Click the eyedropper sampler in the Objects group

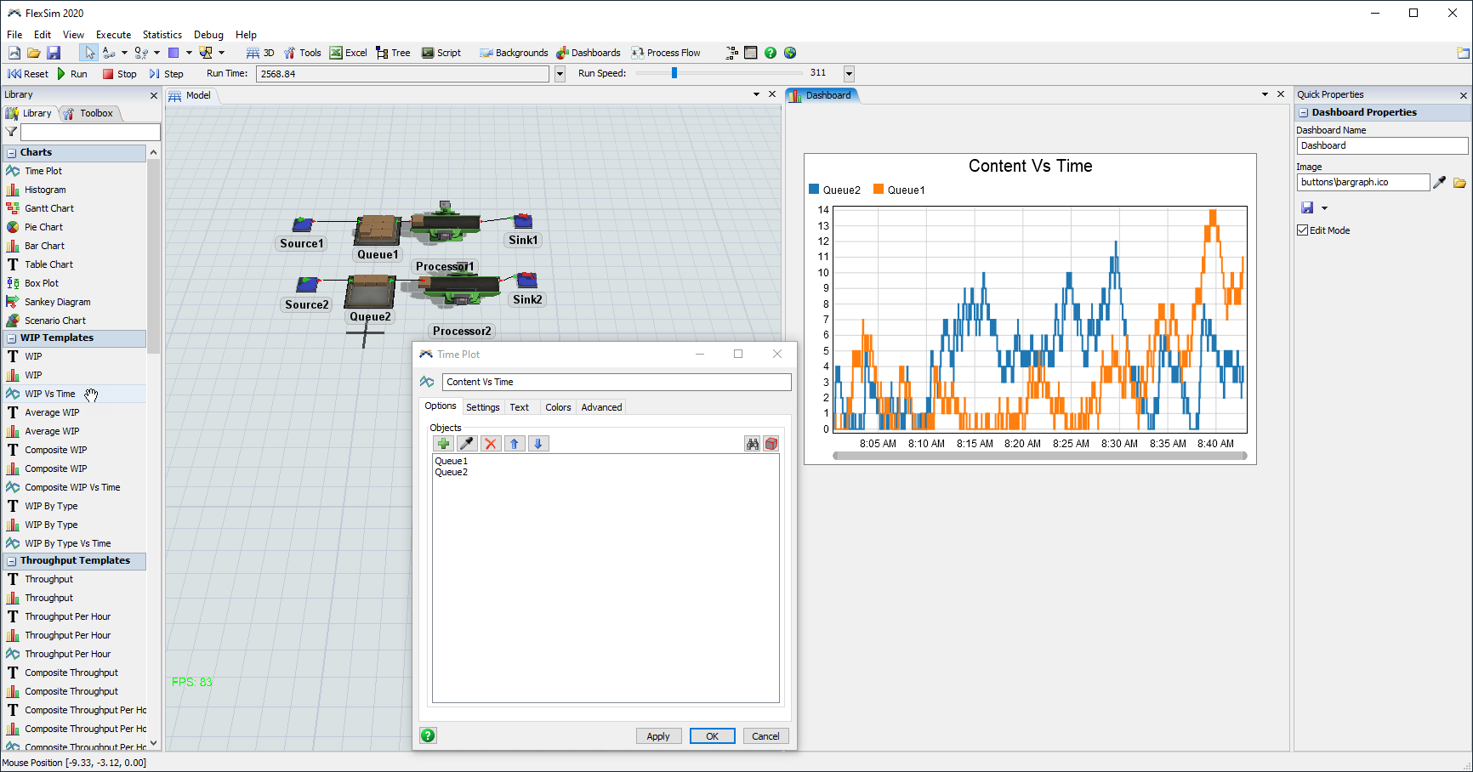point(467,444)
